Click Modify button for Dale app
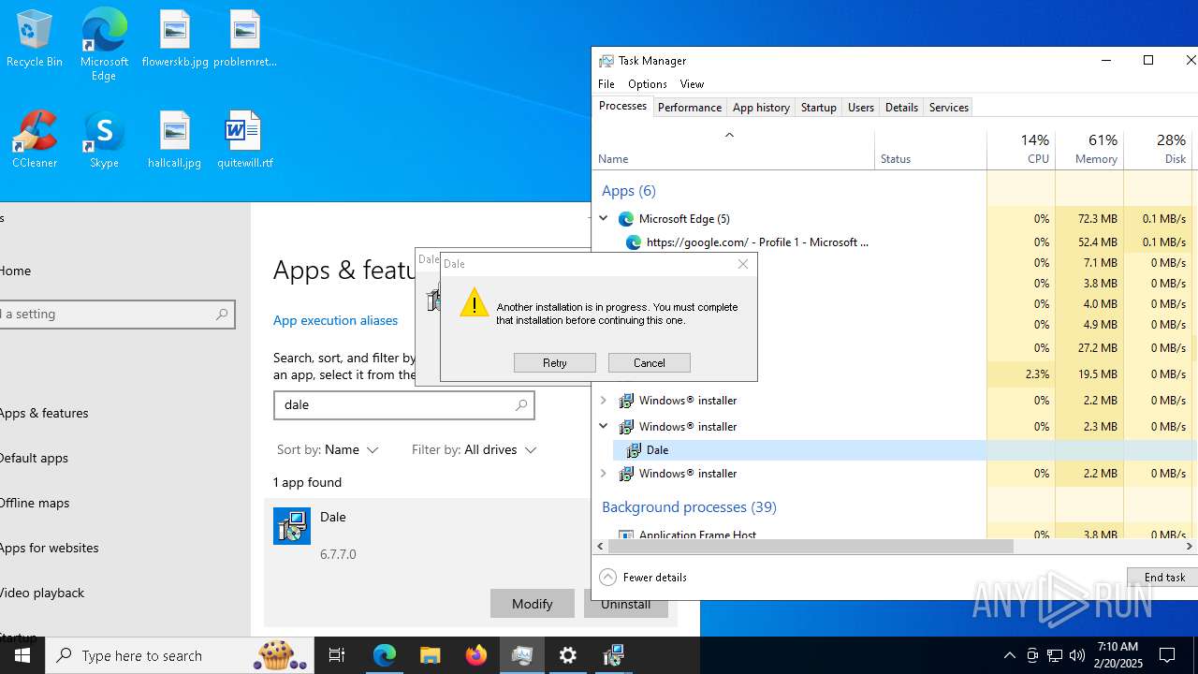1198x674 pixels. point(532,604)
